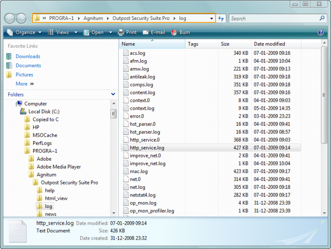Click the Print toolbar button
The width and height of the screenshot is (331, 249).
click(x=127, y=32)
